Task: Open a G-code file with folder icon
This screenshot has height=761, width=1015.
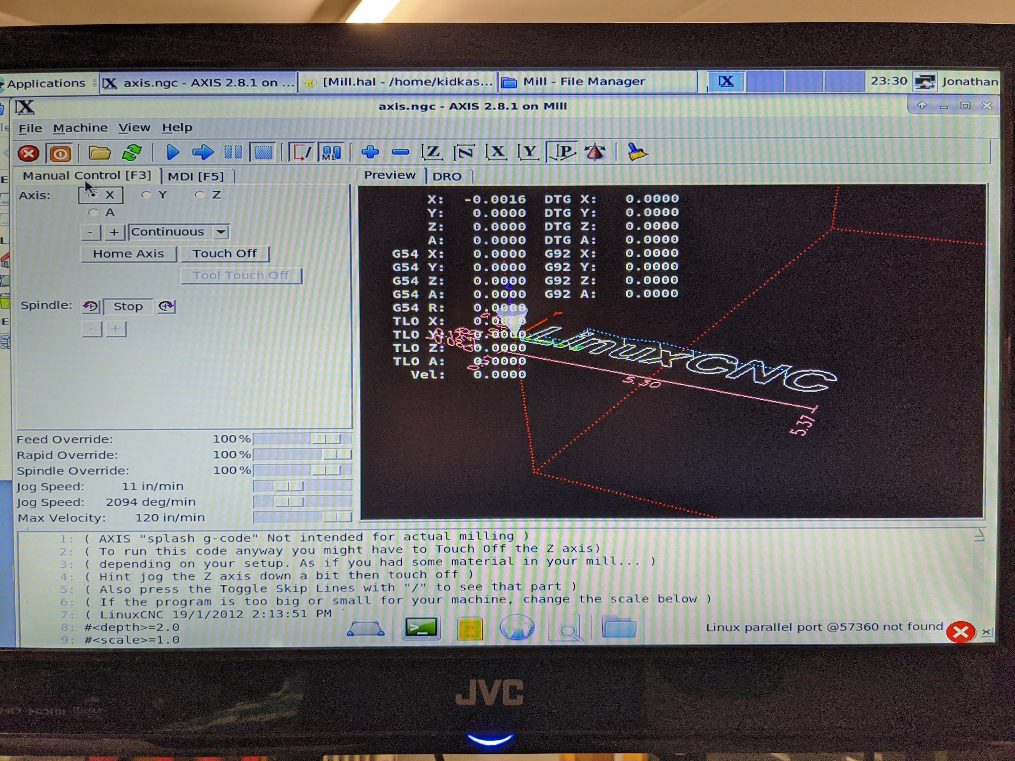Action: [x=99, y=153]
